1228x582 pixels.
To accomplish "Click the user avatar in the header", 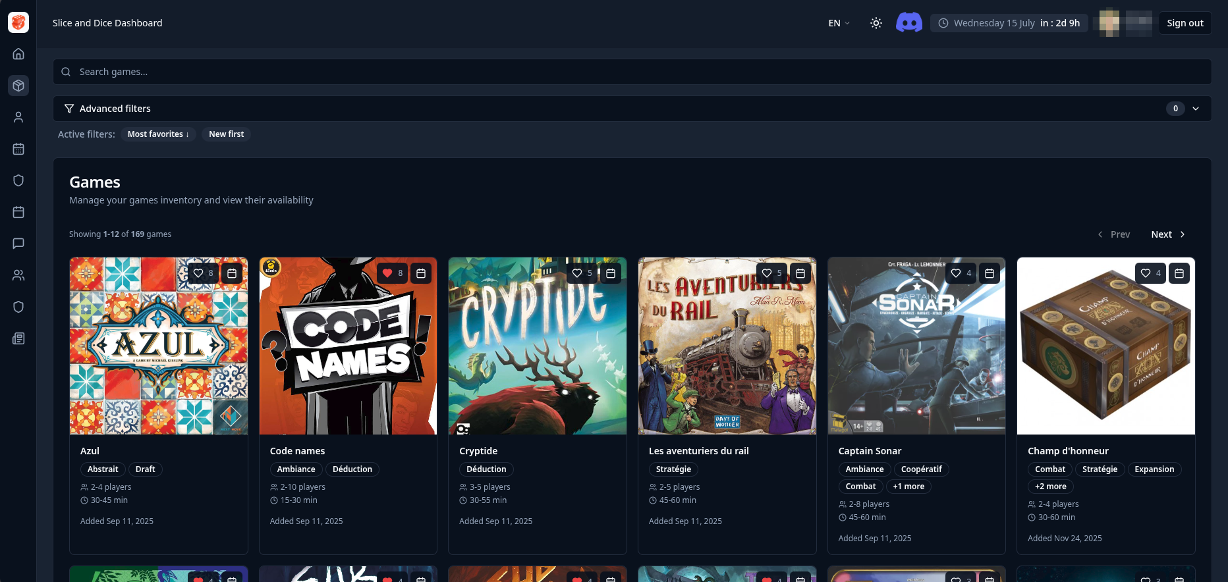I will pos(1109,23).
